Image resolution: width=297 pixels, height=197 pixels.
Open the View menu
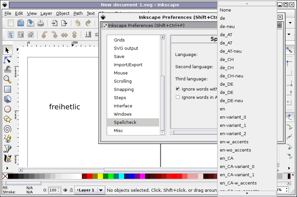coord(32,14)
